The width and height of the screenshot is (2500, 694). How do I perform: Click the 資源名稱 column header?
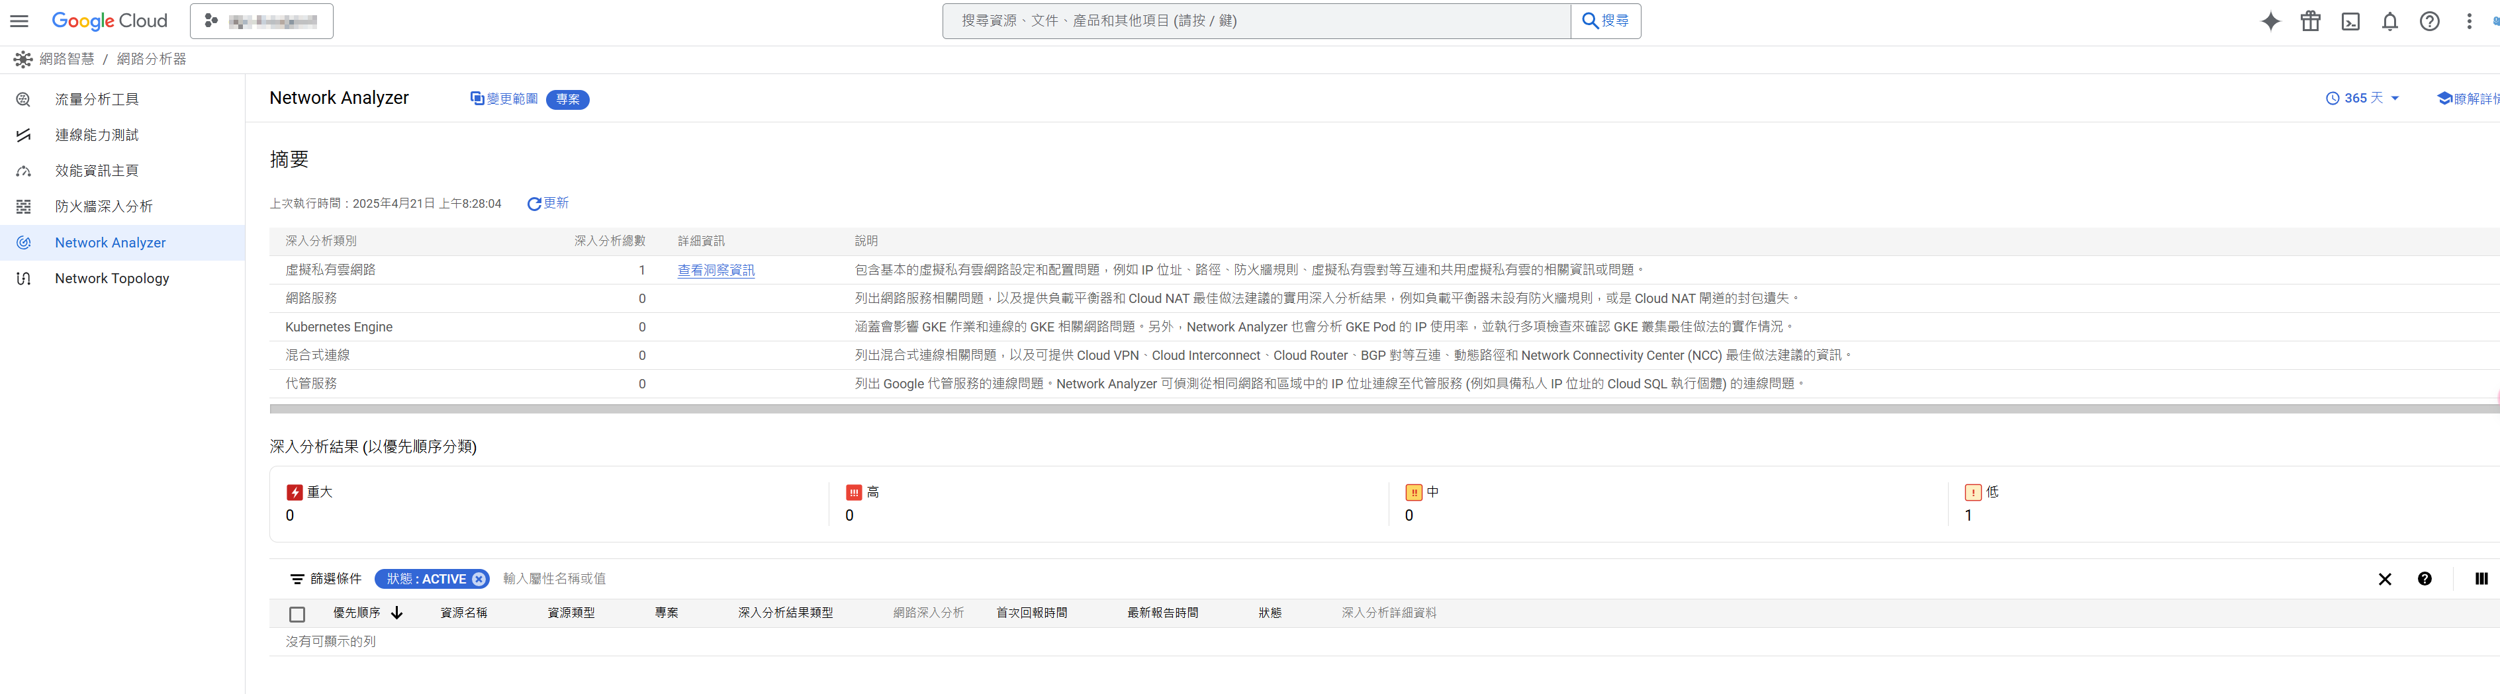click(464, 613)
